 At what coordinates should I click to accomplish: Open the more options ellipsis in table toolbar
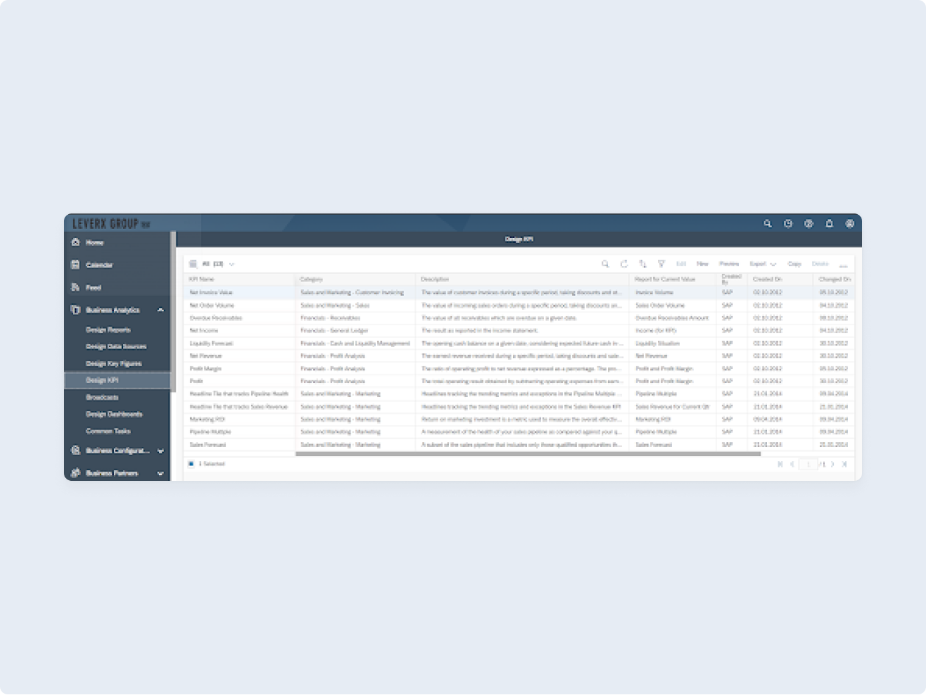(844, 265)
